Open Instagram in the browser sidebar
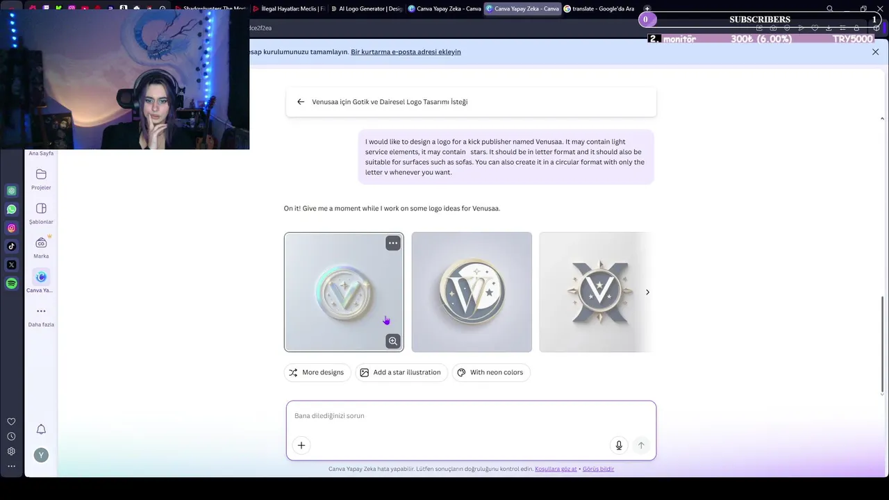889x500 pixels. point(12,228)
